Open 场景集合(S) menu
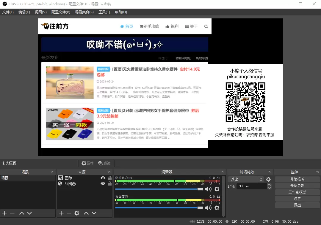Screen dimensions: 321x225 (84, 12)
